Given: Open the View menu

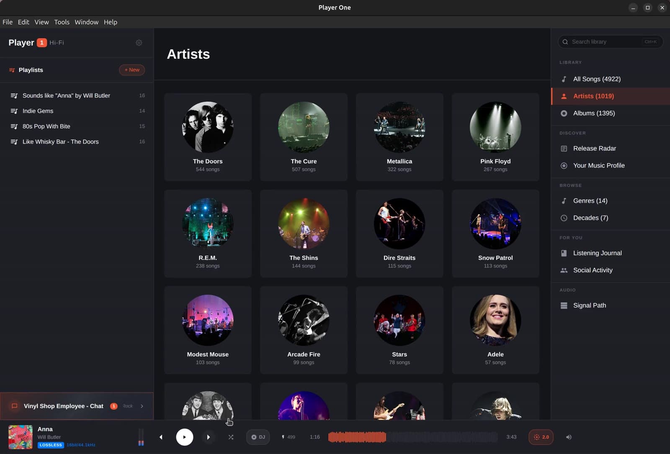Looking at the screenshot, I should 41,22.
